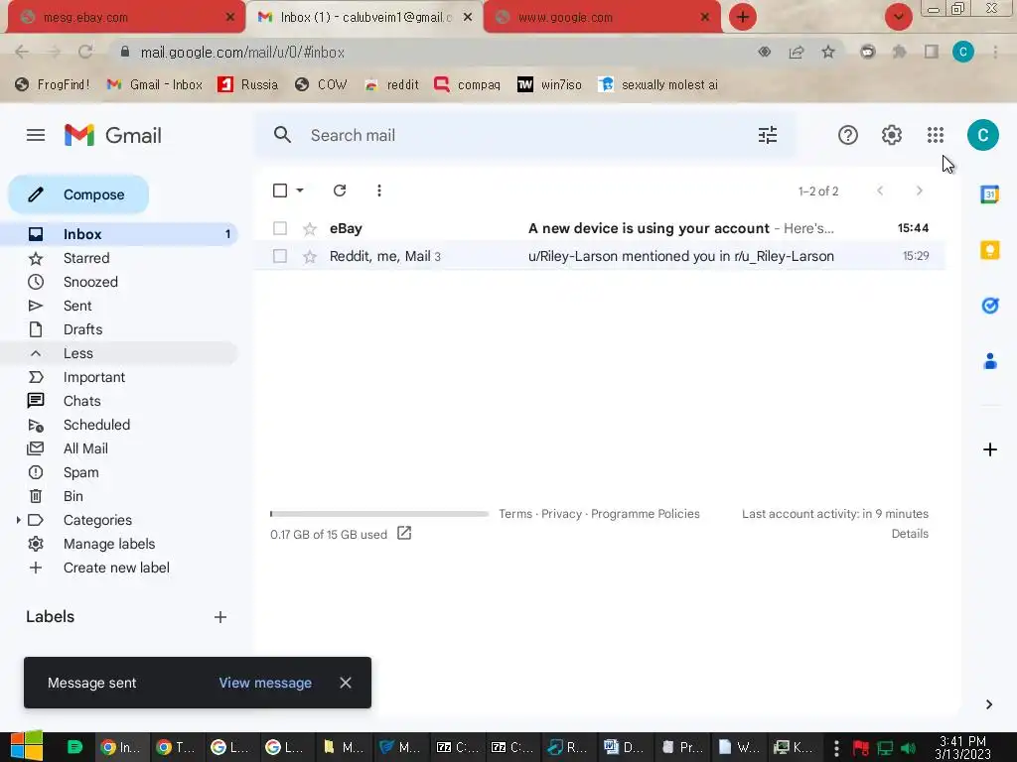Focus the Search mail field
This screenshot has width=1017, height=762.
(x=525, y=135)
